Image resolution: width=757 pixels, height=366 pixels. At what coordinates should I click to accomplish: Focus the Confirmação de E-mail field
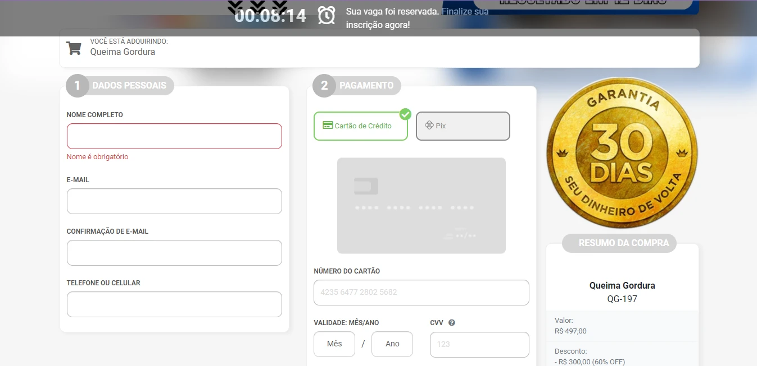pos(174,253)
